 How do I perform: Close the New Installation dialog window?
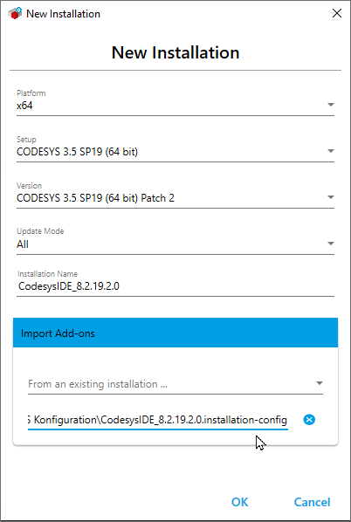click(x=337, y=13)
